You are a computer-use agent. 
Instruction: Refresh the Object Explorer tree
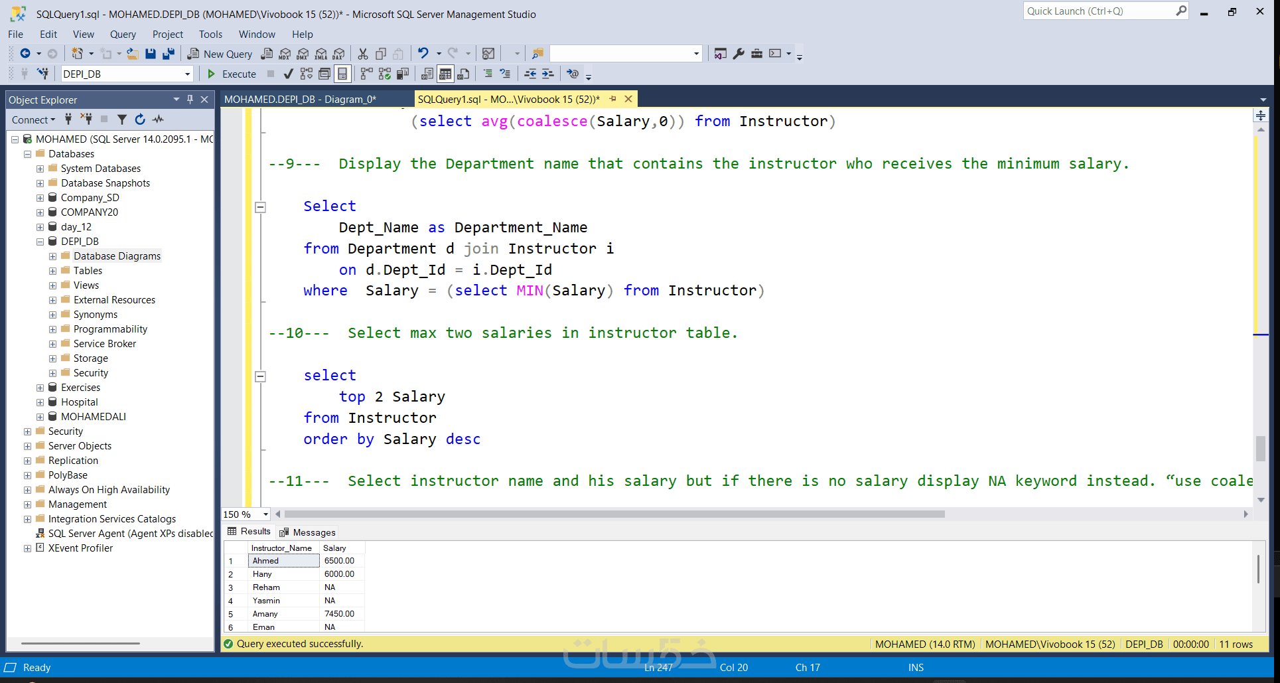140,119
